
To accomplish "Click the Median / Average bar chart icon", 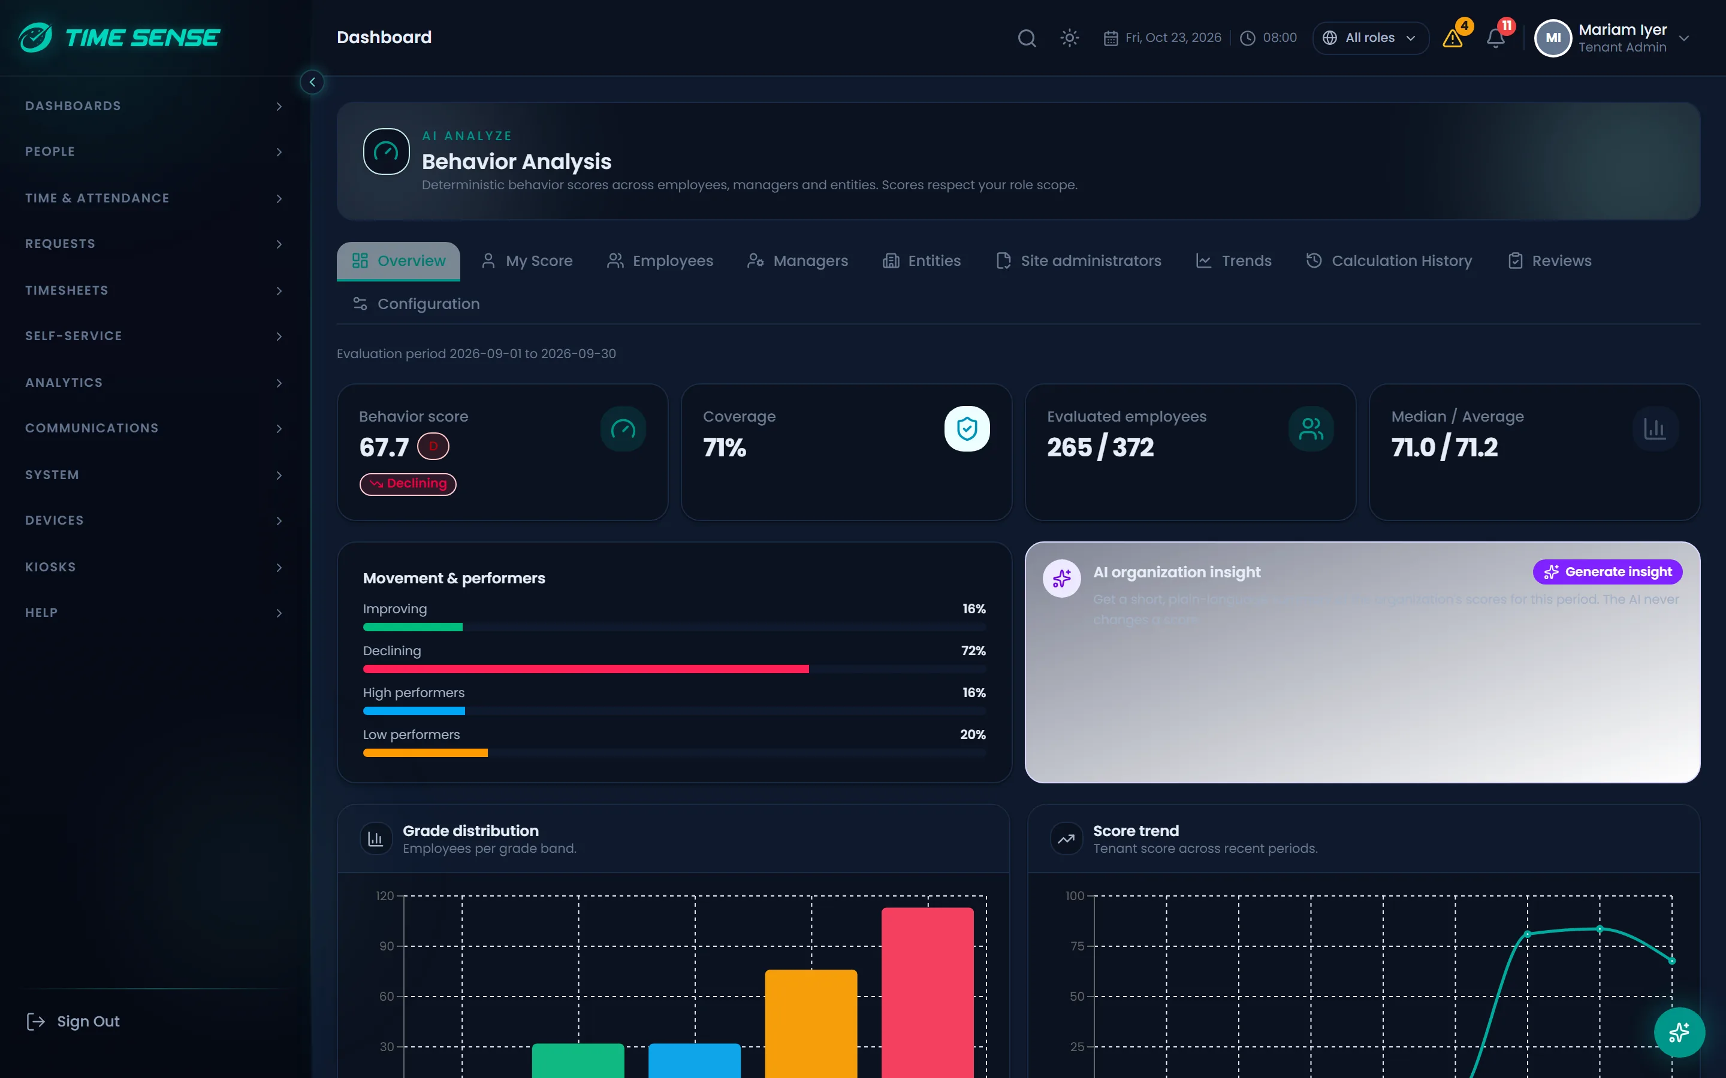I will pyautogui.click(x=1655, y=428).
